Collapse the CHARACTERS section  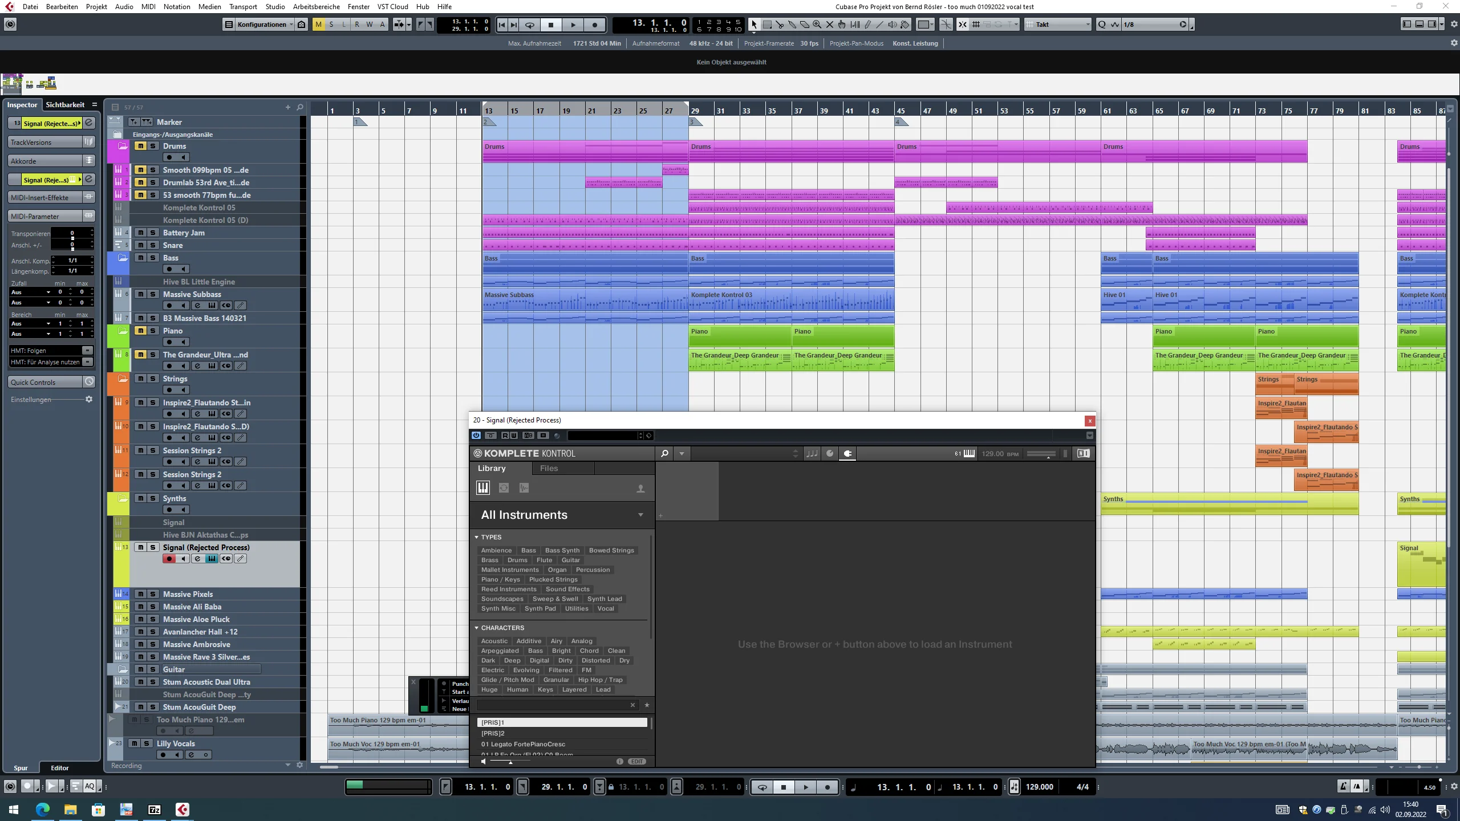point(477,628)
